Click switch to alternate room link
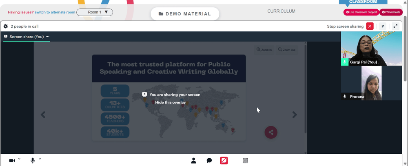Viewport: 408px width, 166px height. 55,12
